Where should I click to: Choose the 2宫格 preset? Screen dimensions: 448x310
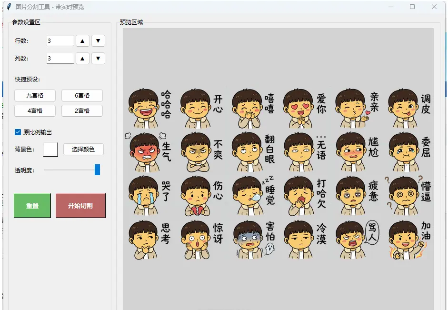pos(82,111)
